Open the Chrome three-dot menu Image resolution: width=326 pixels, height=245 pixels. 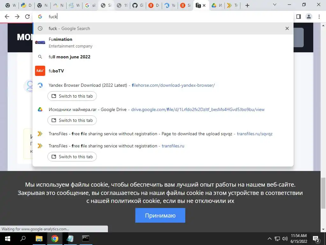point(319,17)
